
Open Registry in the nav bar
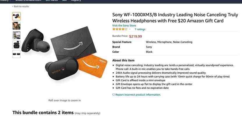(x=76, y=1)
